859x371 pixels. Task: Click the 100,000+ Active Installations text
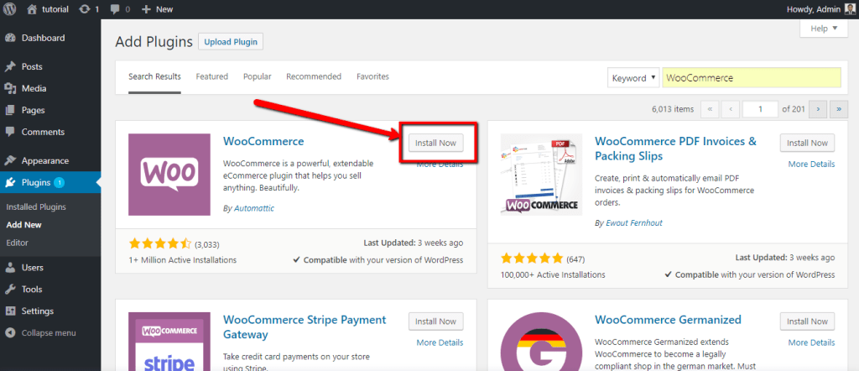click(x=553, y=274)
